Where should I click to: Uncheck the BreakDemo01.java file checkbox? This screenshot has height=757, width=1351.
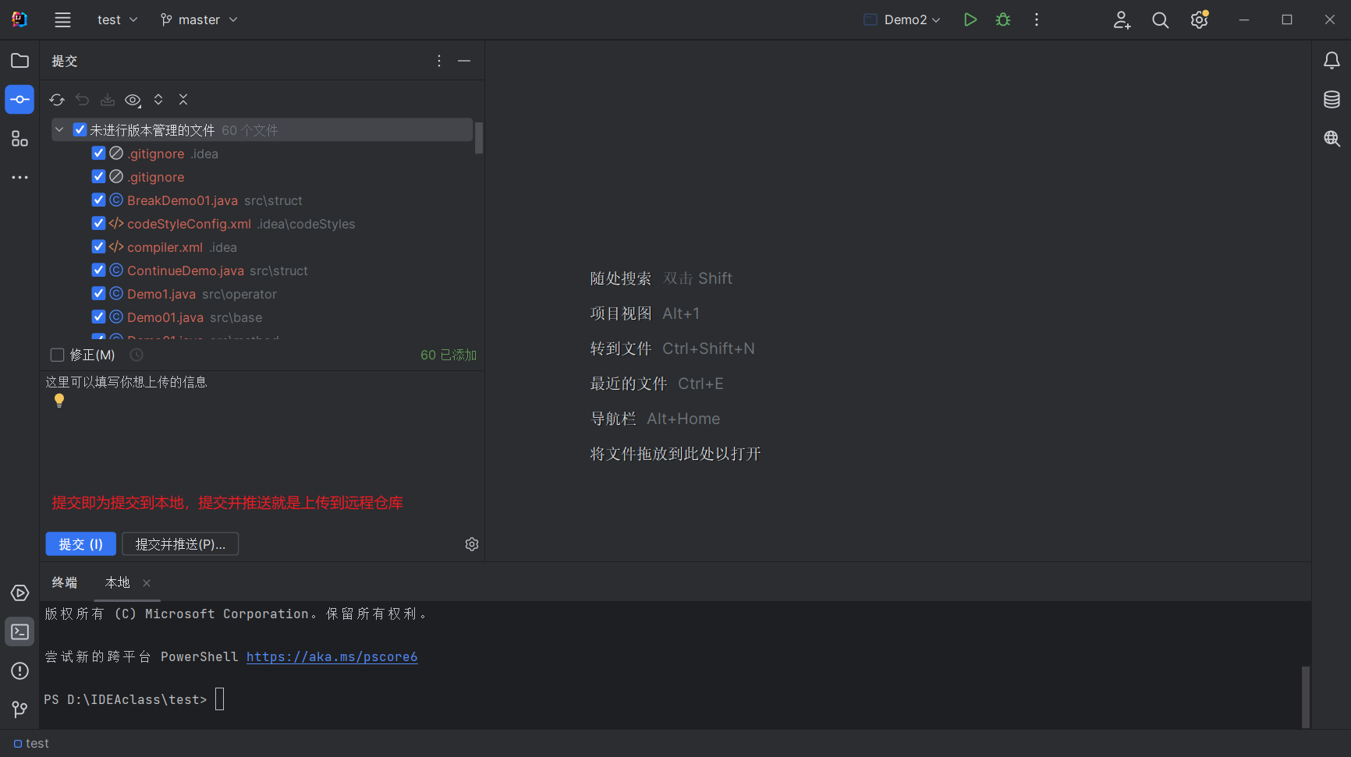point(98,200)
